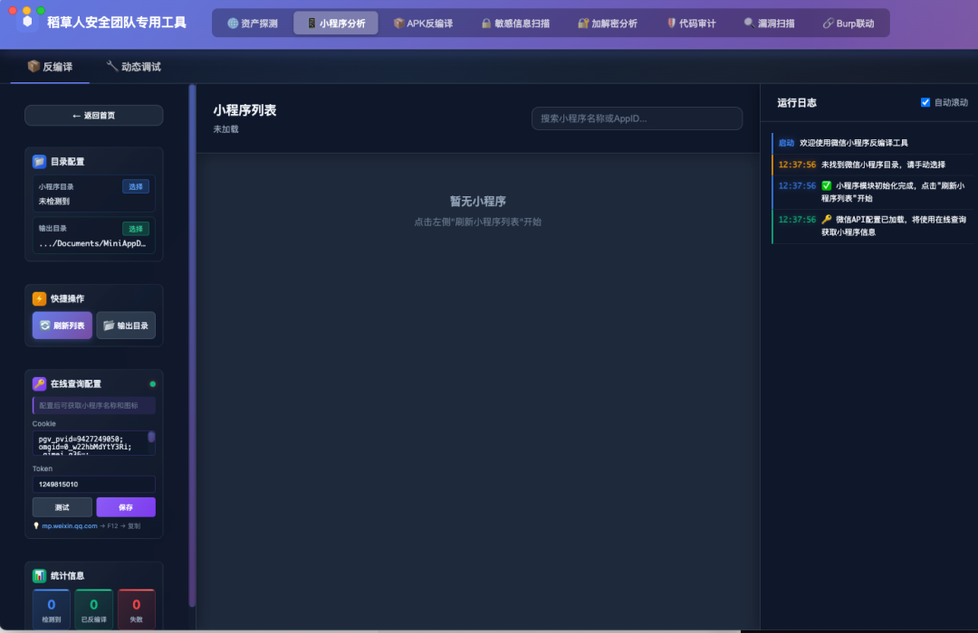
Task: Click the 检测到 count card
Action: pos(51,609)
